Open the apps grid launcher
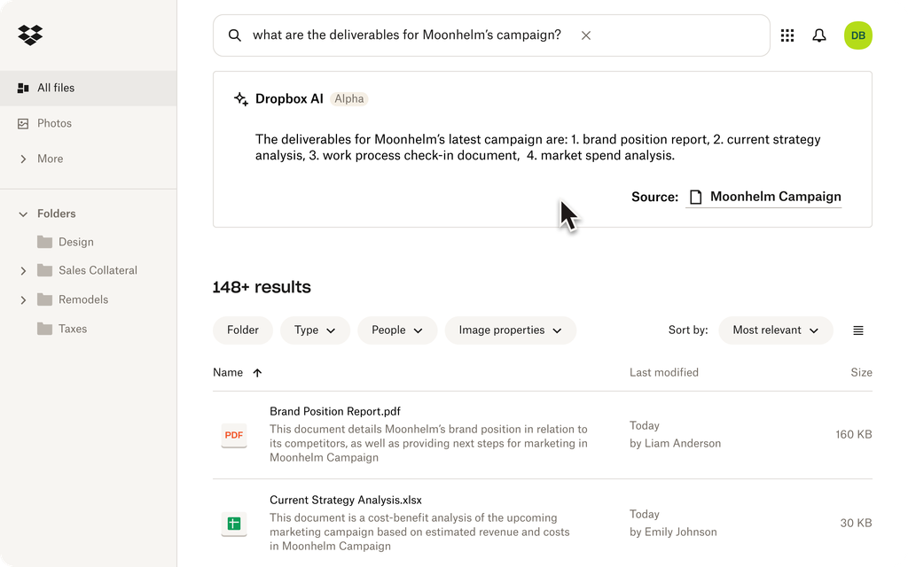 [x=787, y=35]
